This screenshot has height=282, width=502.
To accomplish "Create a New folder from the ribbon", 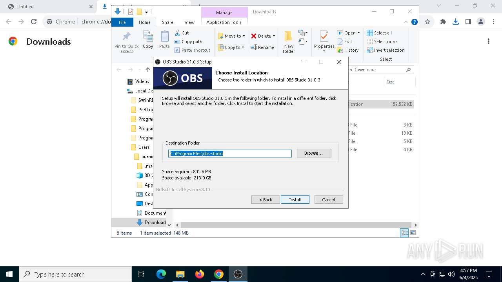I will pyautogui.click(x=289, y=42).
